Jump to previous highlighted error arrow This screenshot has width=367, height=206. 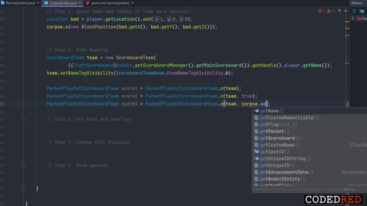pyautogui.click(x=339, y=11)
